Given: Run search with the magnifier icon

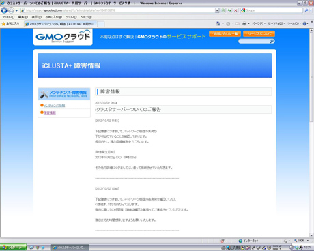Looking at the screenshot, I should point(306,10).
